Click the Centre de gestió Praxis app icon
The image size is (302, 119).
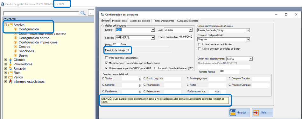[2, 4]
